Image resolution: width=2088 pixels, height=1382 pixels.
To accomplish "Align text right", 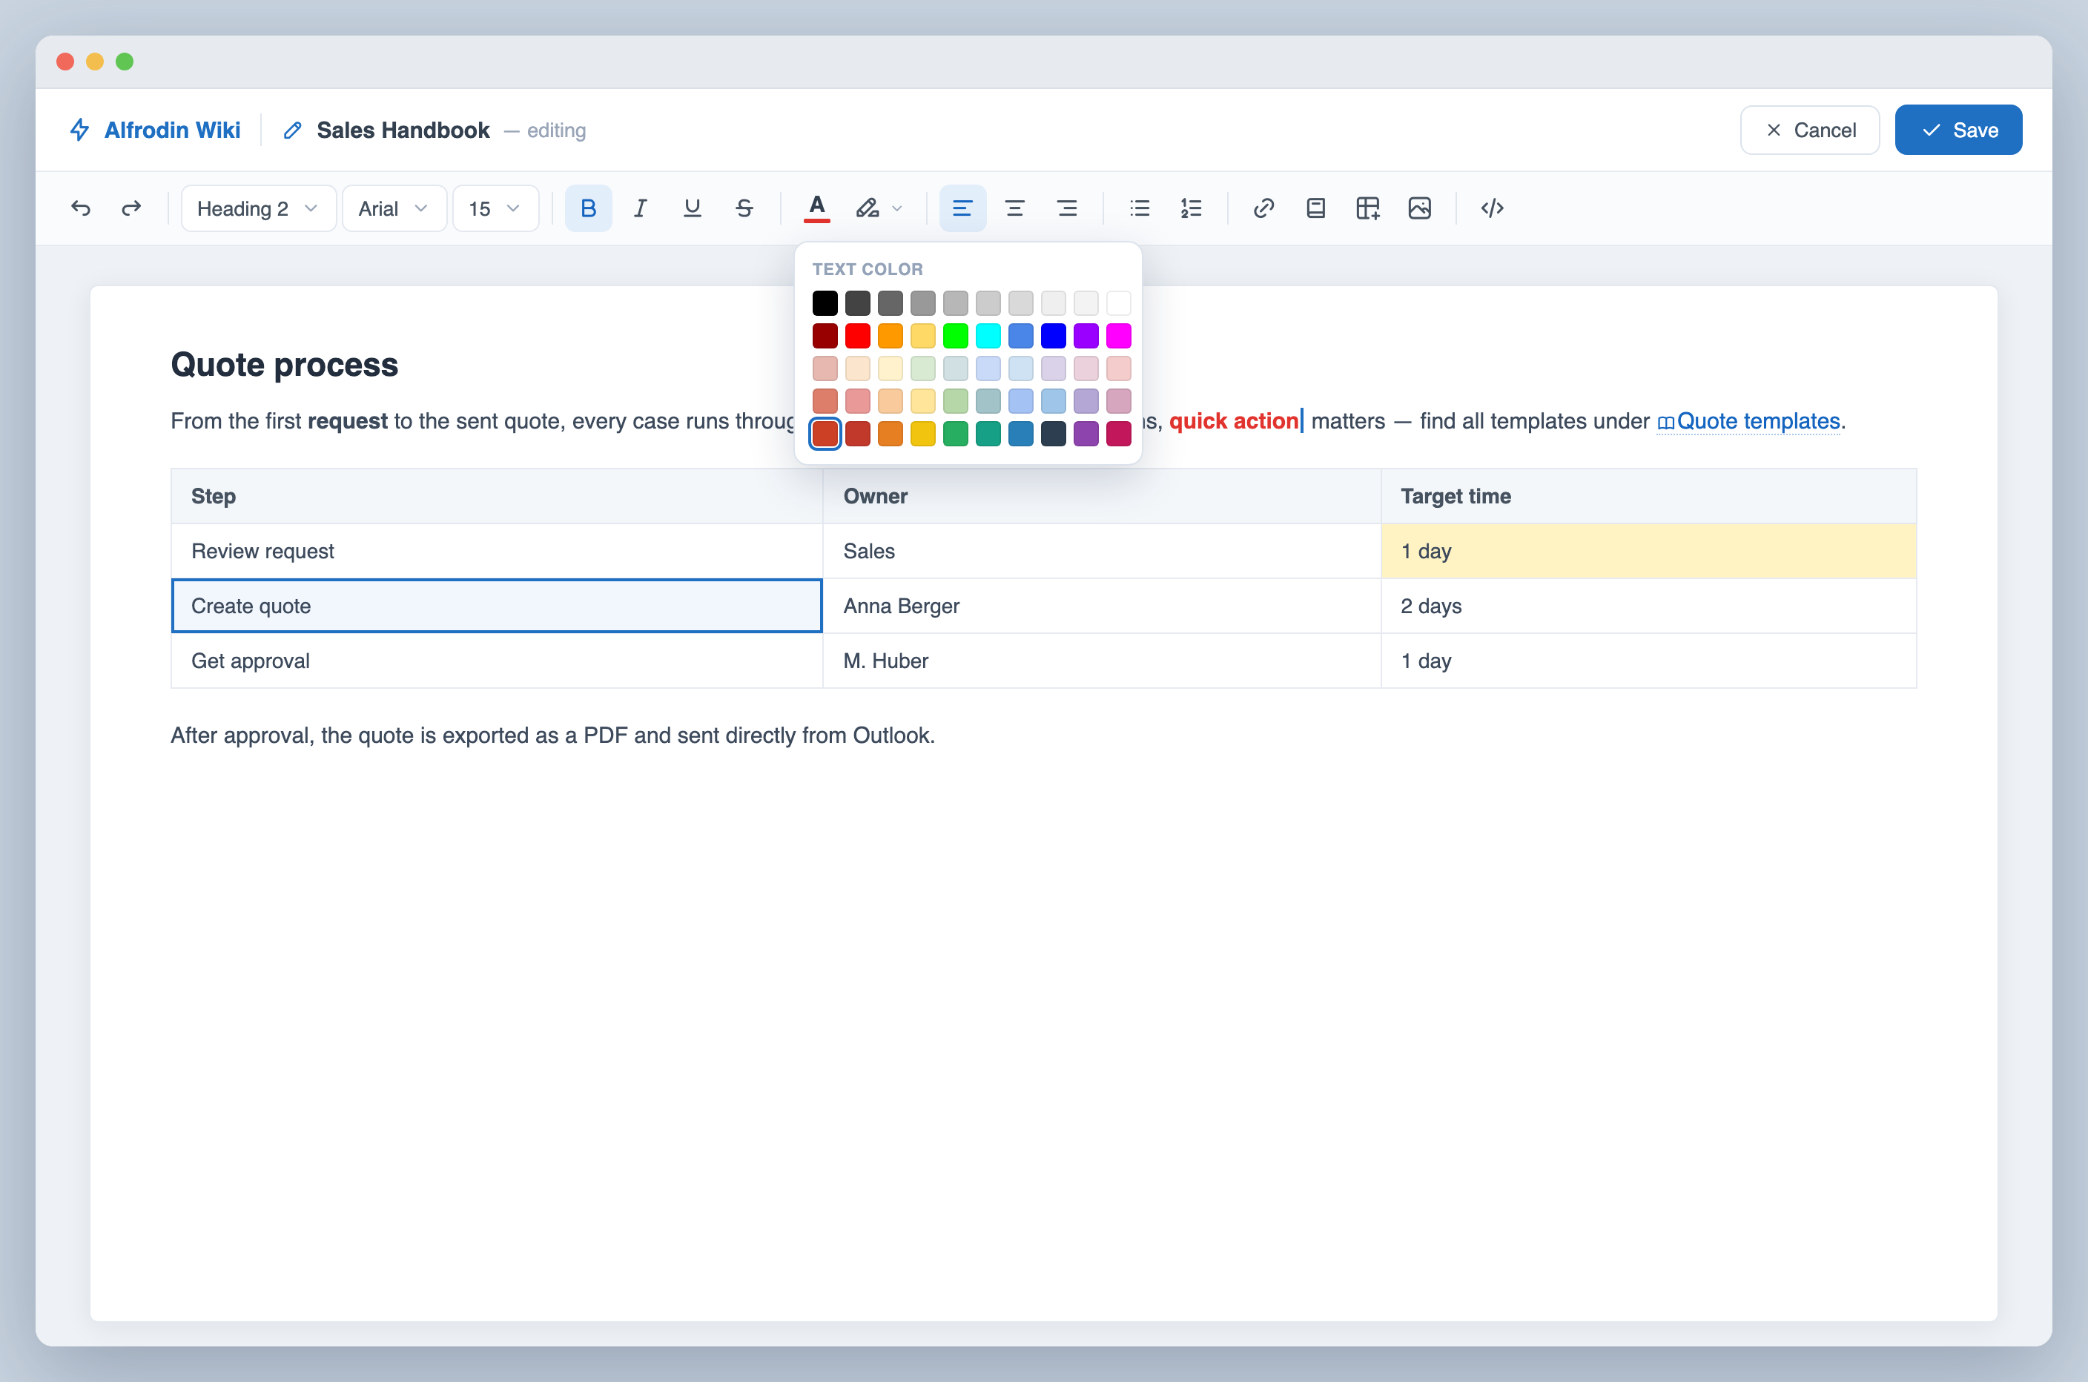I will pyautogui.click(x=1066, y=208).
